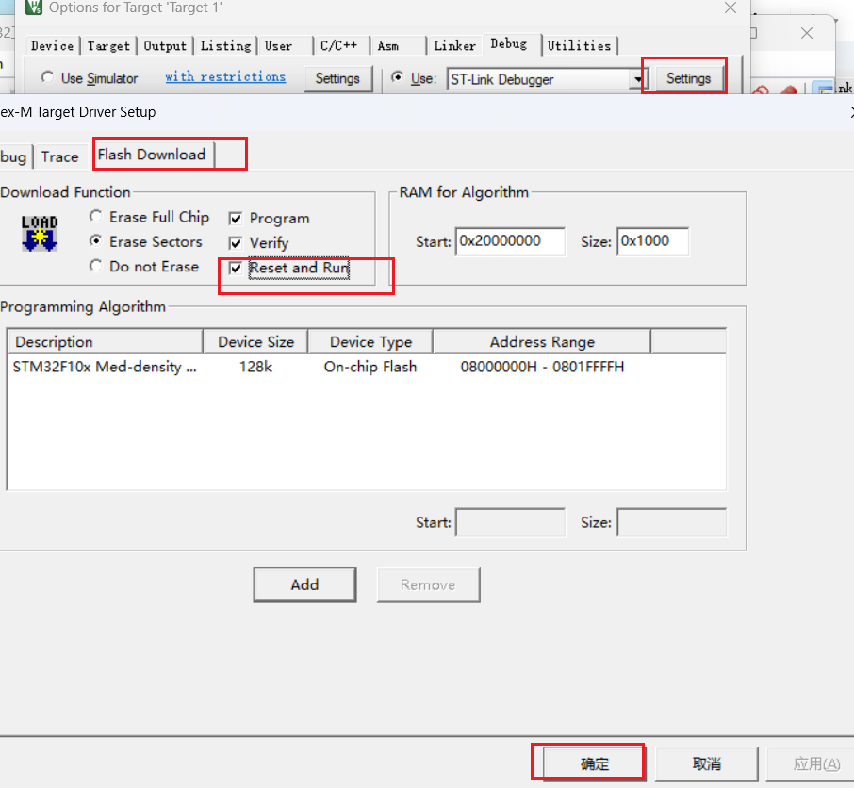
Task: Select the Use debugger radio button
Action: (398, 77)
